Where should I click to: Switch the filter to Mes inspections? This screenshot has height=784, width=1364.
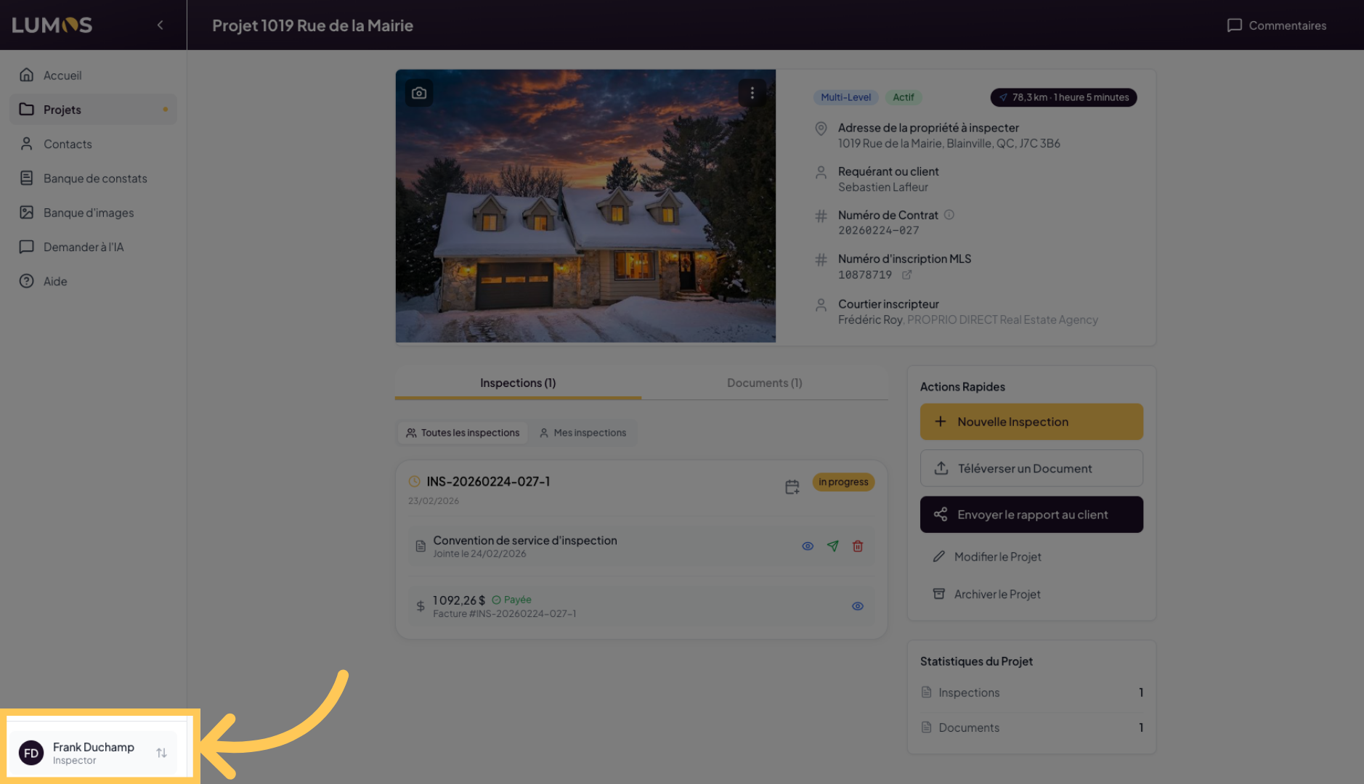582,433
